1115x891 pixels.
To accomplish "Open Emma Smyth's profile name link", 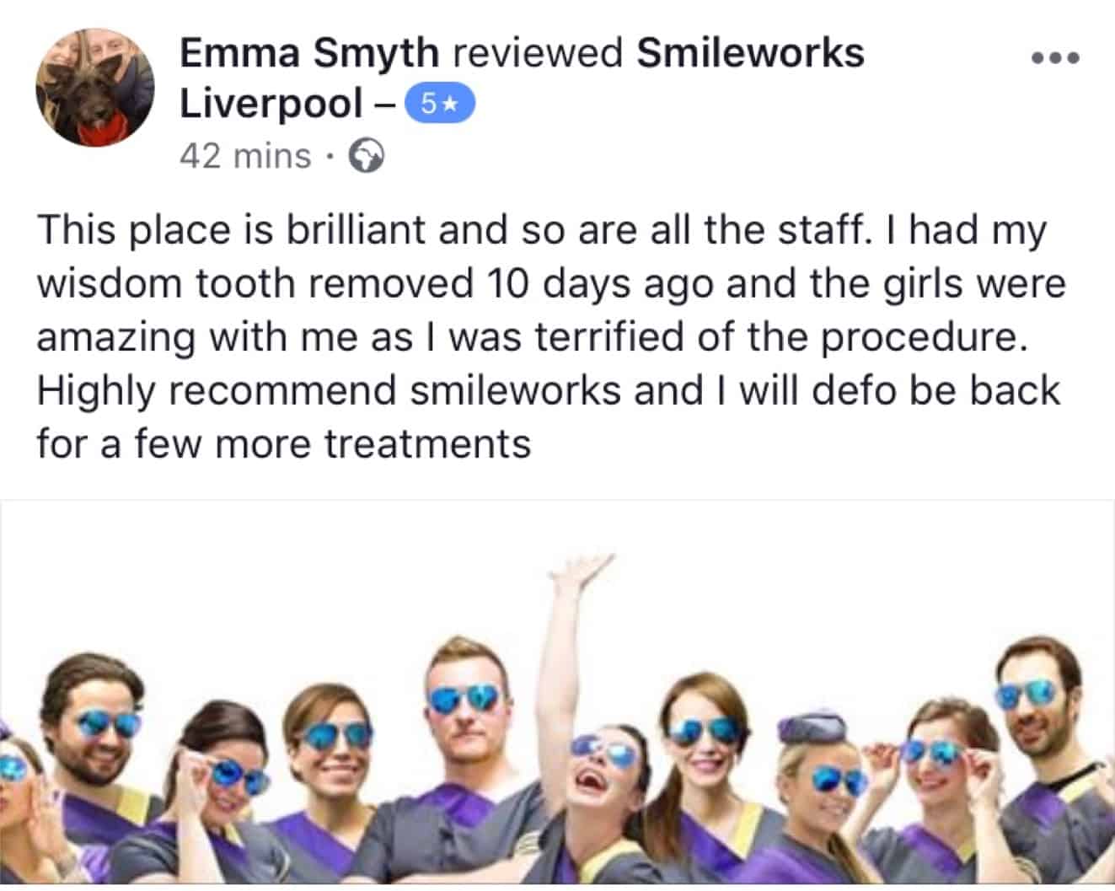I will (309, 52).
